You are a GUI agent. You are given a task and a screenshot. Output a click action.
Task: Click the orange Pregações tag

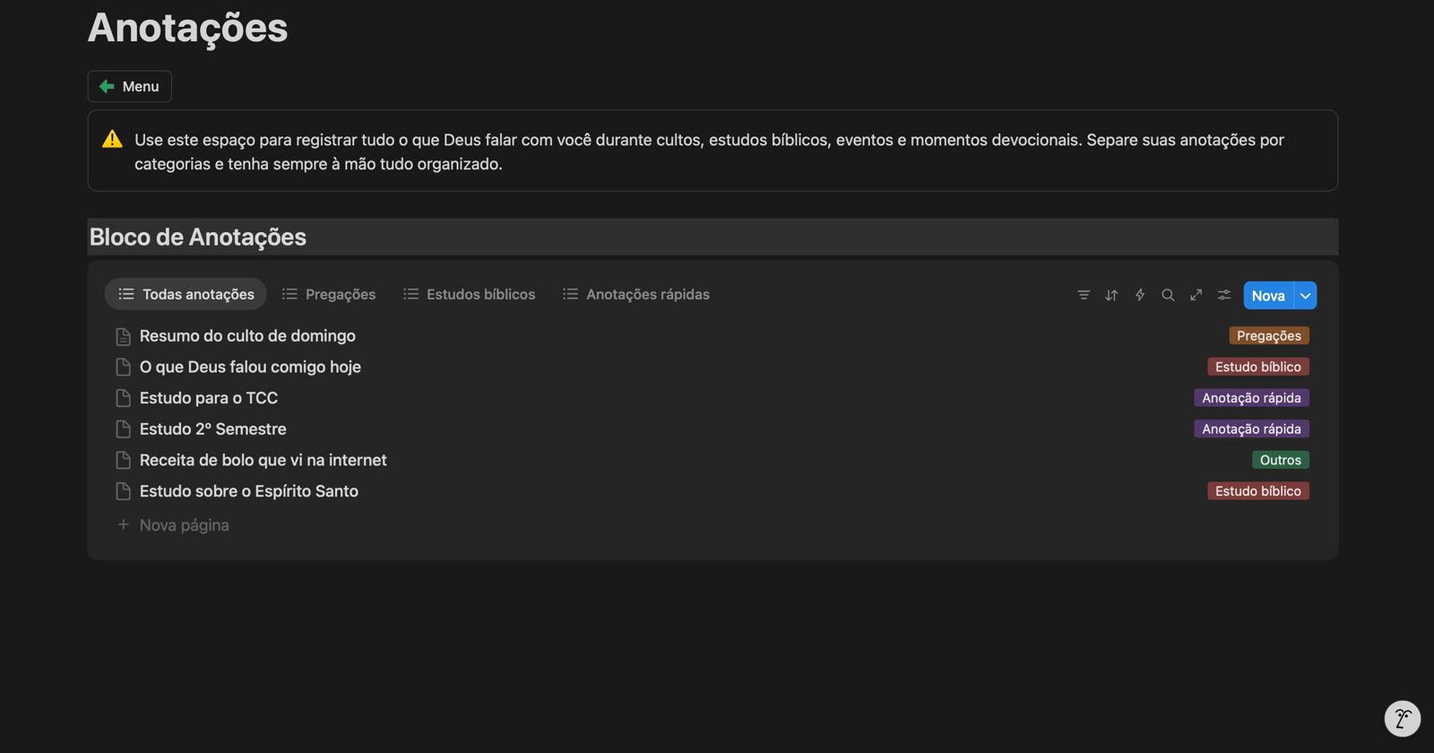[1268, 335]
